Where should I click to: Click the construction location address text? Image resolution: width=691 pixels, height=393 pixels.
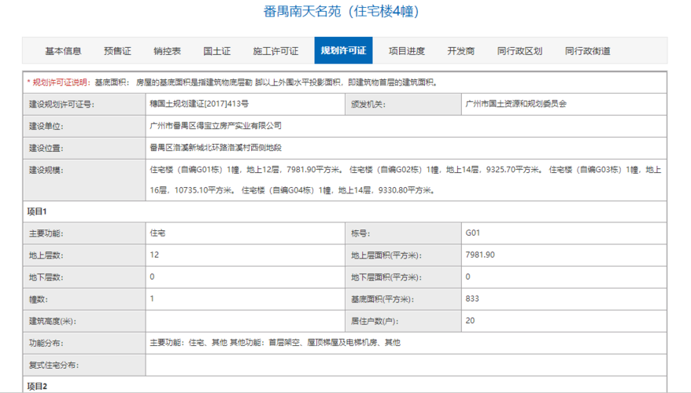[215, 148]
